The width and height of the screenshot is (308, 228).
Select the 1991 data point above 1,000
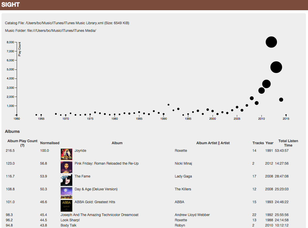pos(168,105)
